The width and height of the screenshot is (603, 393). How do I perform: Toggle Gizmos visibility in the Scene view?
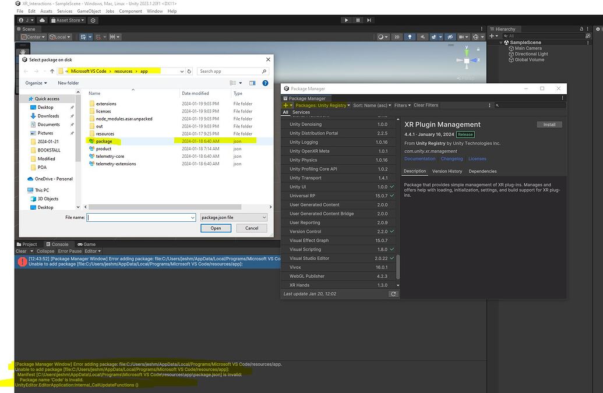(477, 37)
